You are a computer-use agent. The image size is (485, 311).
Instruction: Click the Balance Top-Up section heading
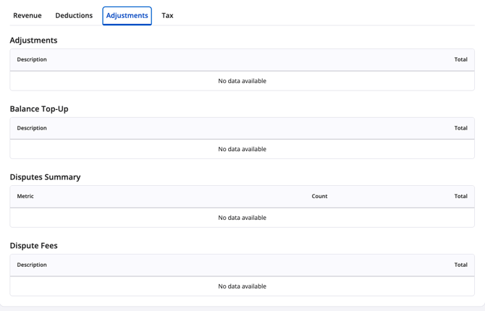tap(39, 108)
